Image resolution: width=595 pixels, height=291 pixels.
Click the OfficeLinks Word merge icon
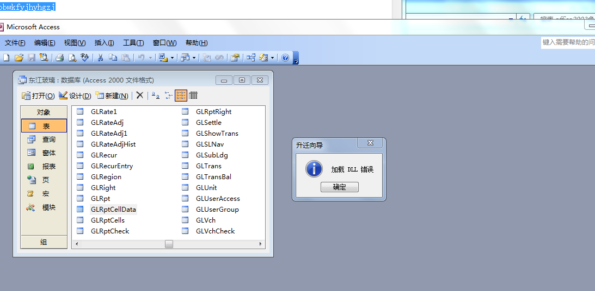click(163, 58)
